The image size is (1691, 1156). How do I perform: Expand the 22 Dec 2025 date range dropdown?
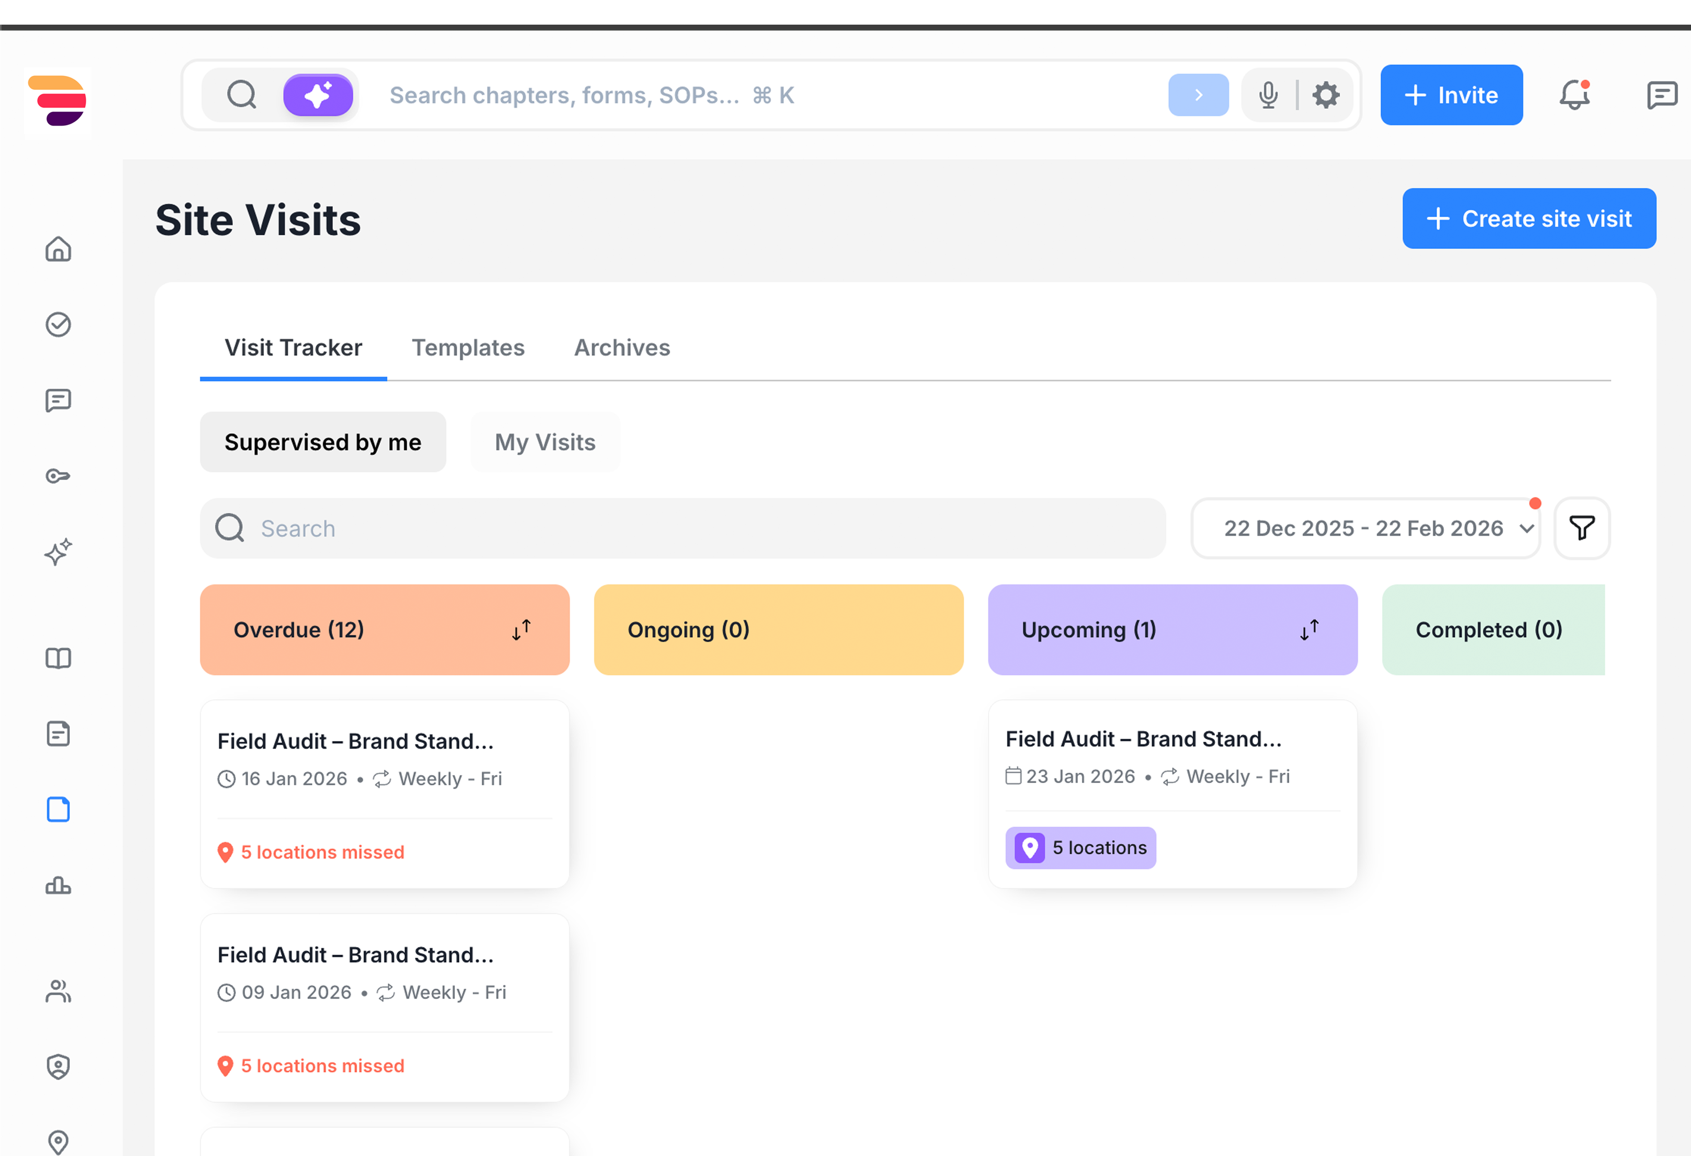tap(1365, 528)
